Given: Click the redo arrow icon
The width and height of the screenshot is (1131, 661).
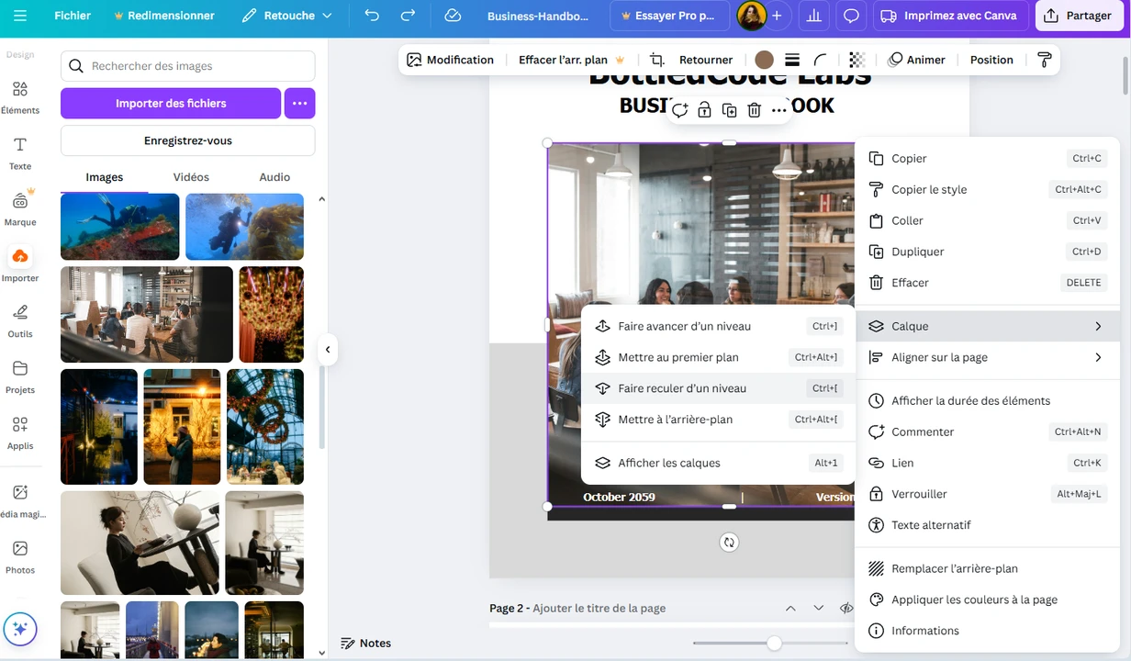Looking at the screenshot, I should 409,16.
